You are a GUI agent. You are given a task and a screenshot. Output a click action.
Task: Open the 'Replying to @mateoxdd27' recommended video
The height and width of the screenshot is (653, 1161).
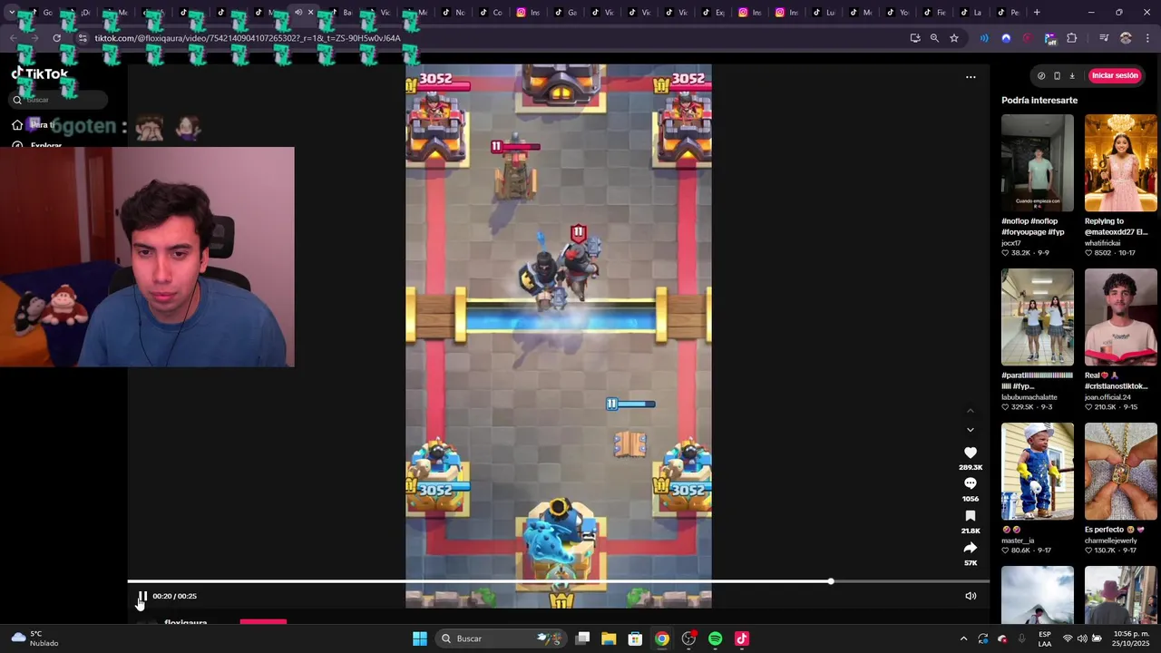click(x=1120, y=163)
